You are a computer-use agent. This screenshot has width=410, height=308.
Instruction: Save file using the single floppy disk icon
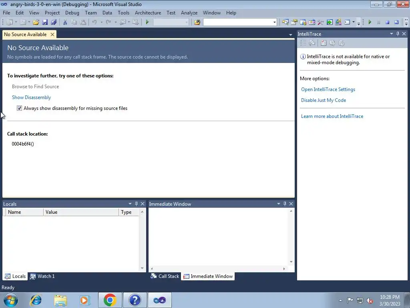coord(45,22)
